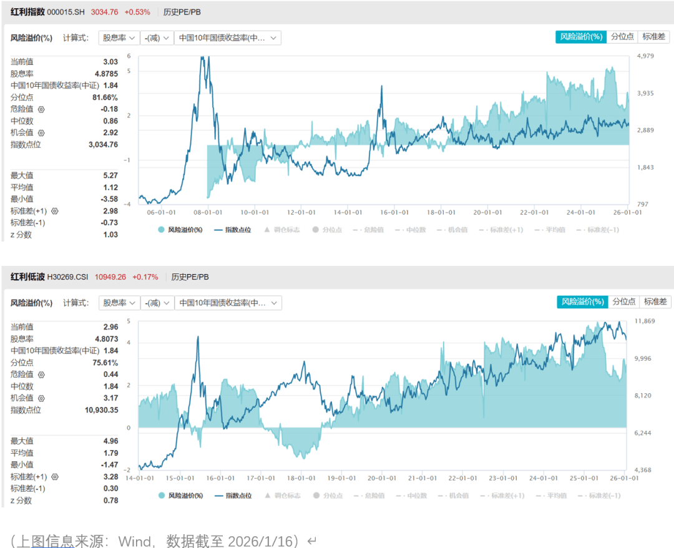Open 历史PE/PB link for 红利低波
The height and width of the screenshot is (548, 674).
click(190, 276)
